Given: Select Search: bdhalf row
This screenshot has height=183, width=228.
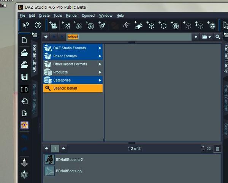Looking at the screenshot, I should [x=73, y=88].
